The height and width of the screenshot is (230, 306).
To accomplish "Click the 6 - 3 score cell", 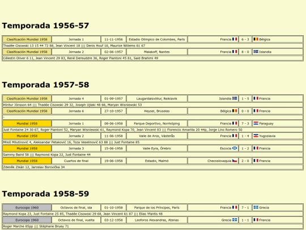I will tap(245, 39).
